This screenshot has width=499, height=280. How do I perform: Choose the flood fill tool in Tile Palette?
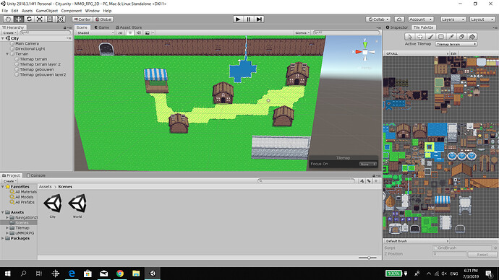click(472, 37)
